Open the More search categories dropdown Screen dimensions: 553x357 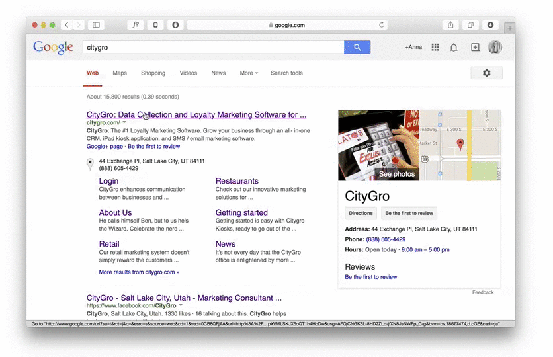click(249, 73)
